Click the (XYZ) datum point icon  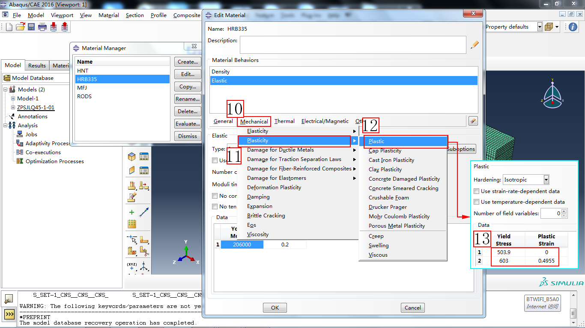click(132, 266)
